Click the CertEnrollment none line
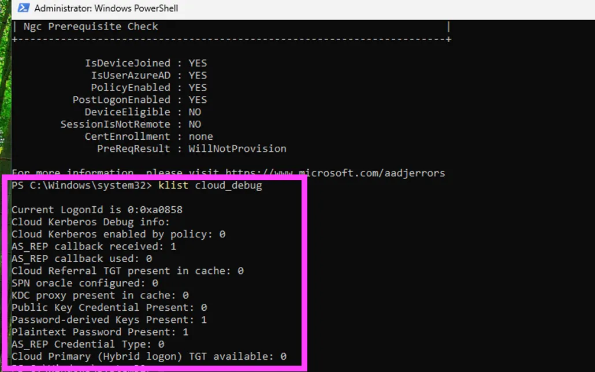 (x=148, y=136)
